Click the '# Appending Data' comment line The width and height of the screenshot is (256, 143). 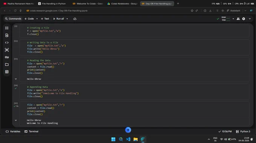pos(37,87)
